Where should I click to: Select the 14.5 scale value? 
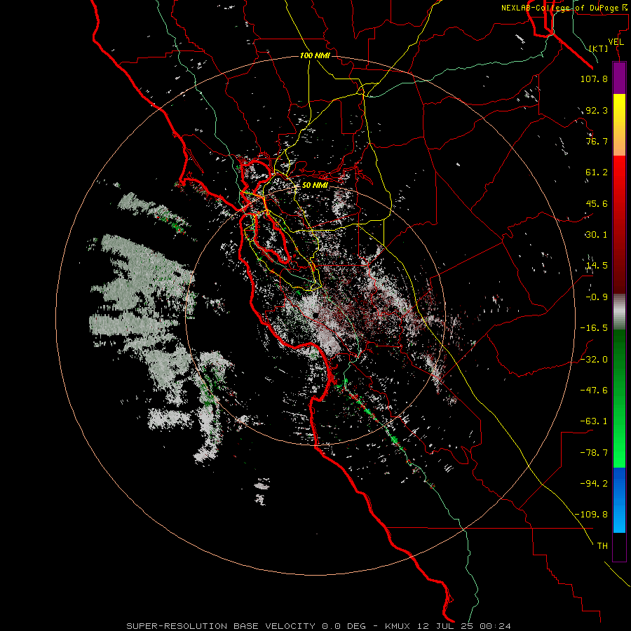point(597,266)
